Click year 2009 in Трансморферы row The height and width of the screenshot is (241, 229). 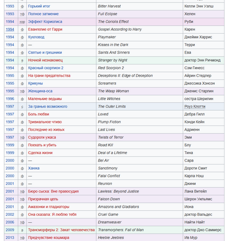[10, 230]
